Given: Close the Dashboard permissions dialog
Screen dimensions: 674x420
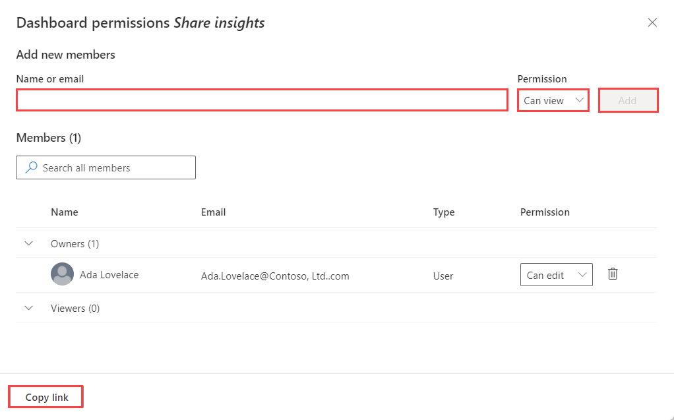Looking at the screenshot, I should pos(652,22).
